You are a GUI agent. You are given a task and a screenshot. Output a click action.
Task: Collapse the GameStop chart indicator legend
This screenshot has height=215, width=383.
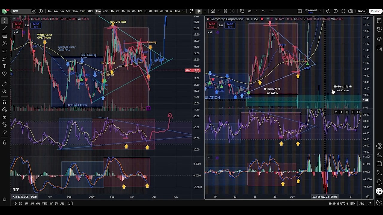209,32
